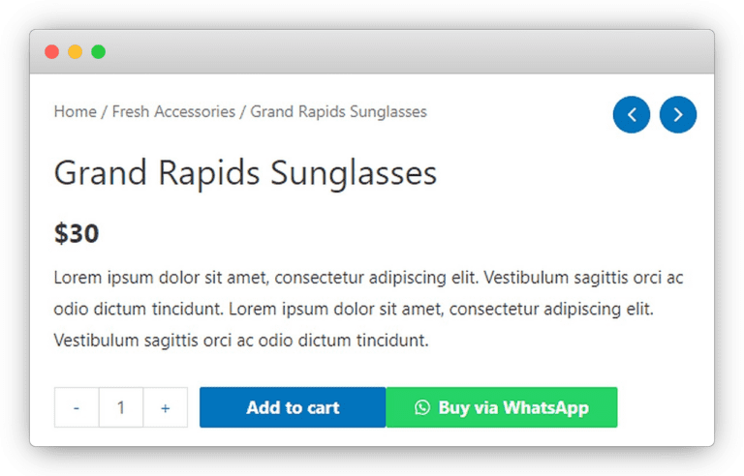
Task: Focus the quantity input field
Action: [x=121, y=408]
